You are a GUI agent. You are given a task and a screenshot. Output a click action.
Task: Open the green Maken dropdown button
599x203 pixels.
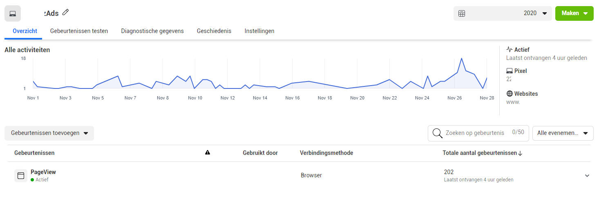pyautogui.click(x=574, y=13)
